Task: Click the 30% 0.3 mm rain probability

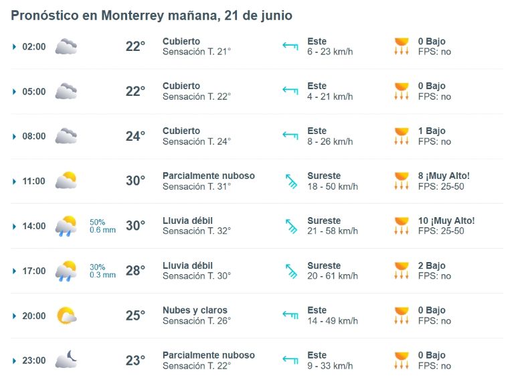Action: pyautogui.click(x=102, y=271)
